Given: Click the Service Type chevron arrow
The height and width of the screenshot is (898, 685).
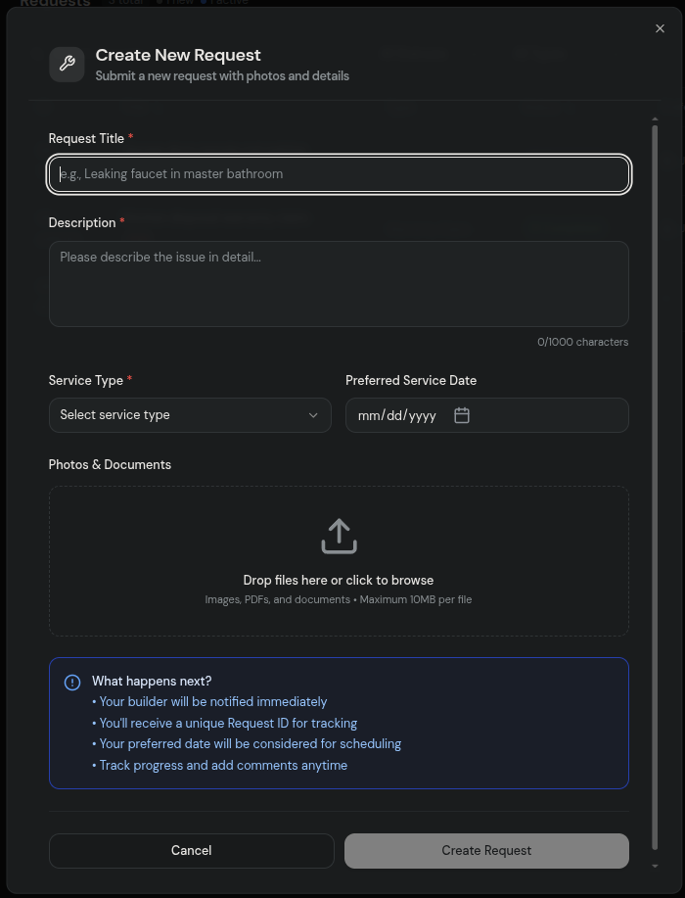Looking at the screenshot, I should [313, 415].
